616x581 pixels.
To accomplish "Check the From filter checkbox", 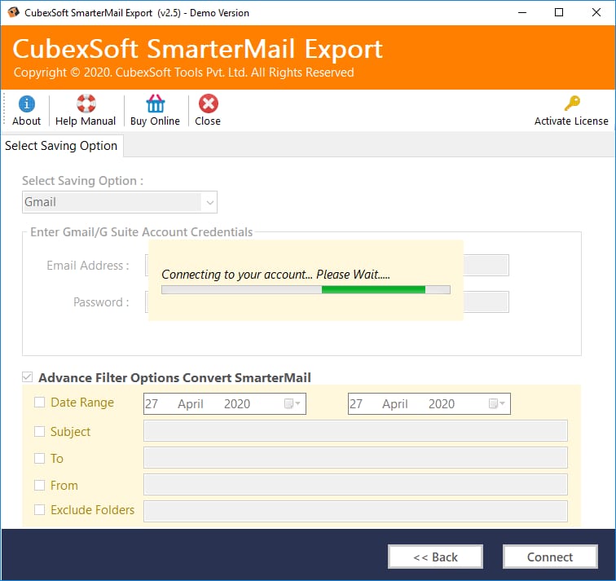I will pyautogui.click(x=39, y=485).
